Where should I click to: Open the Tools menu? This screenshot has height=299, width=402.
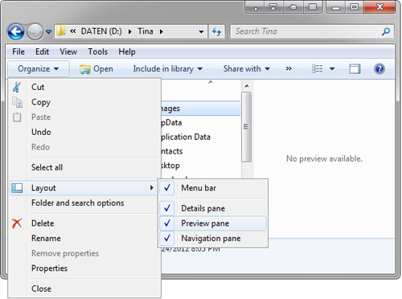click(98, 51)
